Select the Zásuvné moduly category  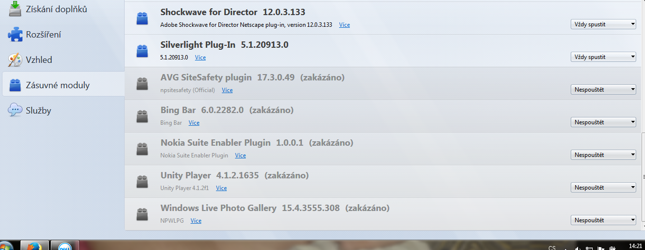tap(57, 85)
